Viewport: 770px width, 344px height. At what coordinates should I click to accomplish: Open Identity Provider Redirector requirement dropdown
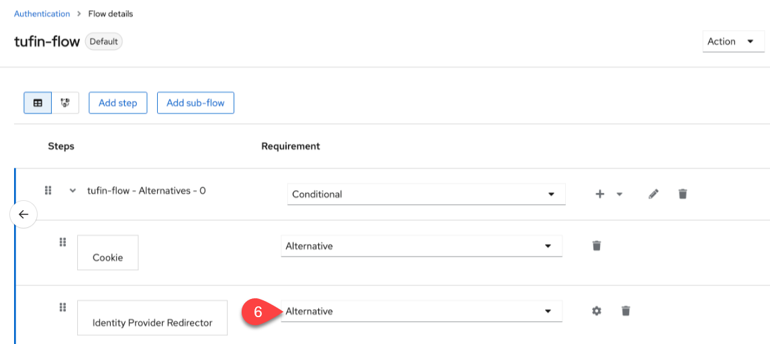[x=421, y=311]
